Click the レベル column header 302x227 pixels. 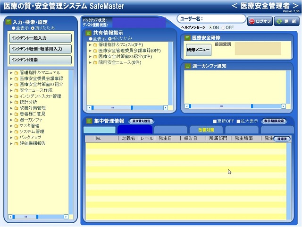click(147, 139)
